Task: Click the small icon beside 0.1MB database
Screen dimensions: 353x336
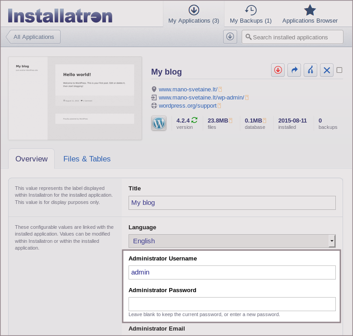Action: click(265, 120)
